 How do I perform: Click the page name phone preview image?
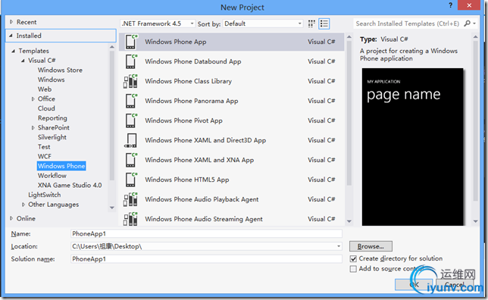click(x=413, y=147)
